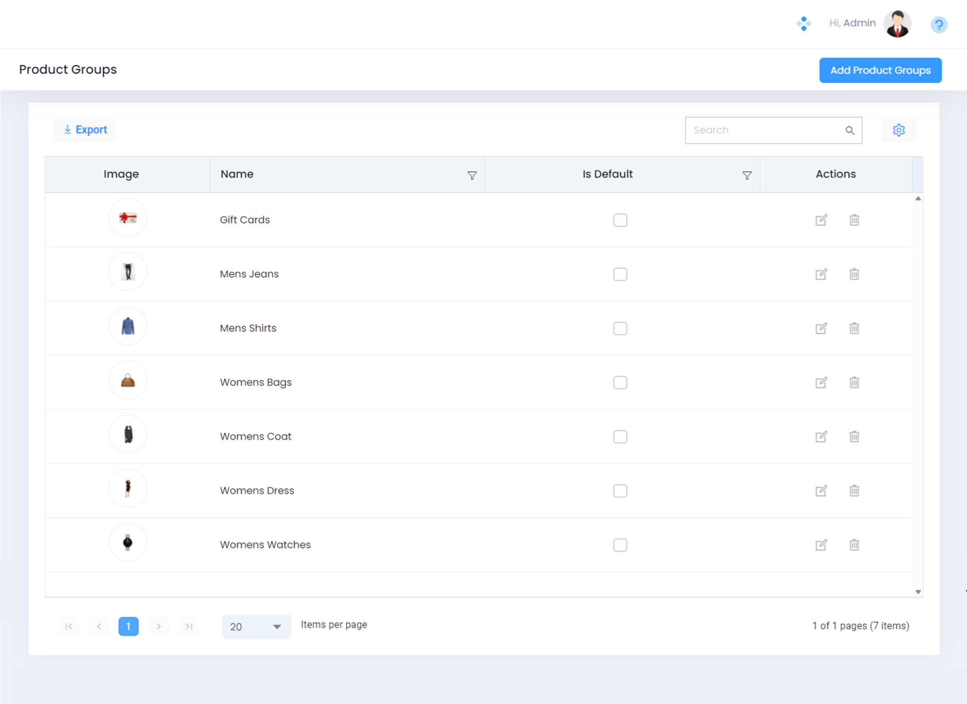The height and width of the screenshot is (704, 967).
Task: Click edit icon for Gift Cards row
Action: [x=821, y=220]
